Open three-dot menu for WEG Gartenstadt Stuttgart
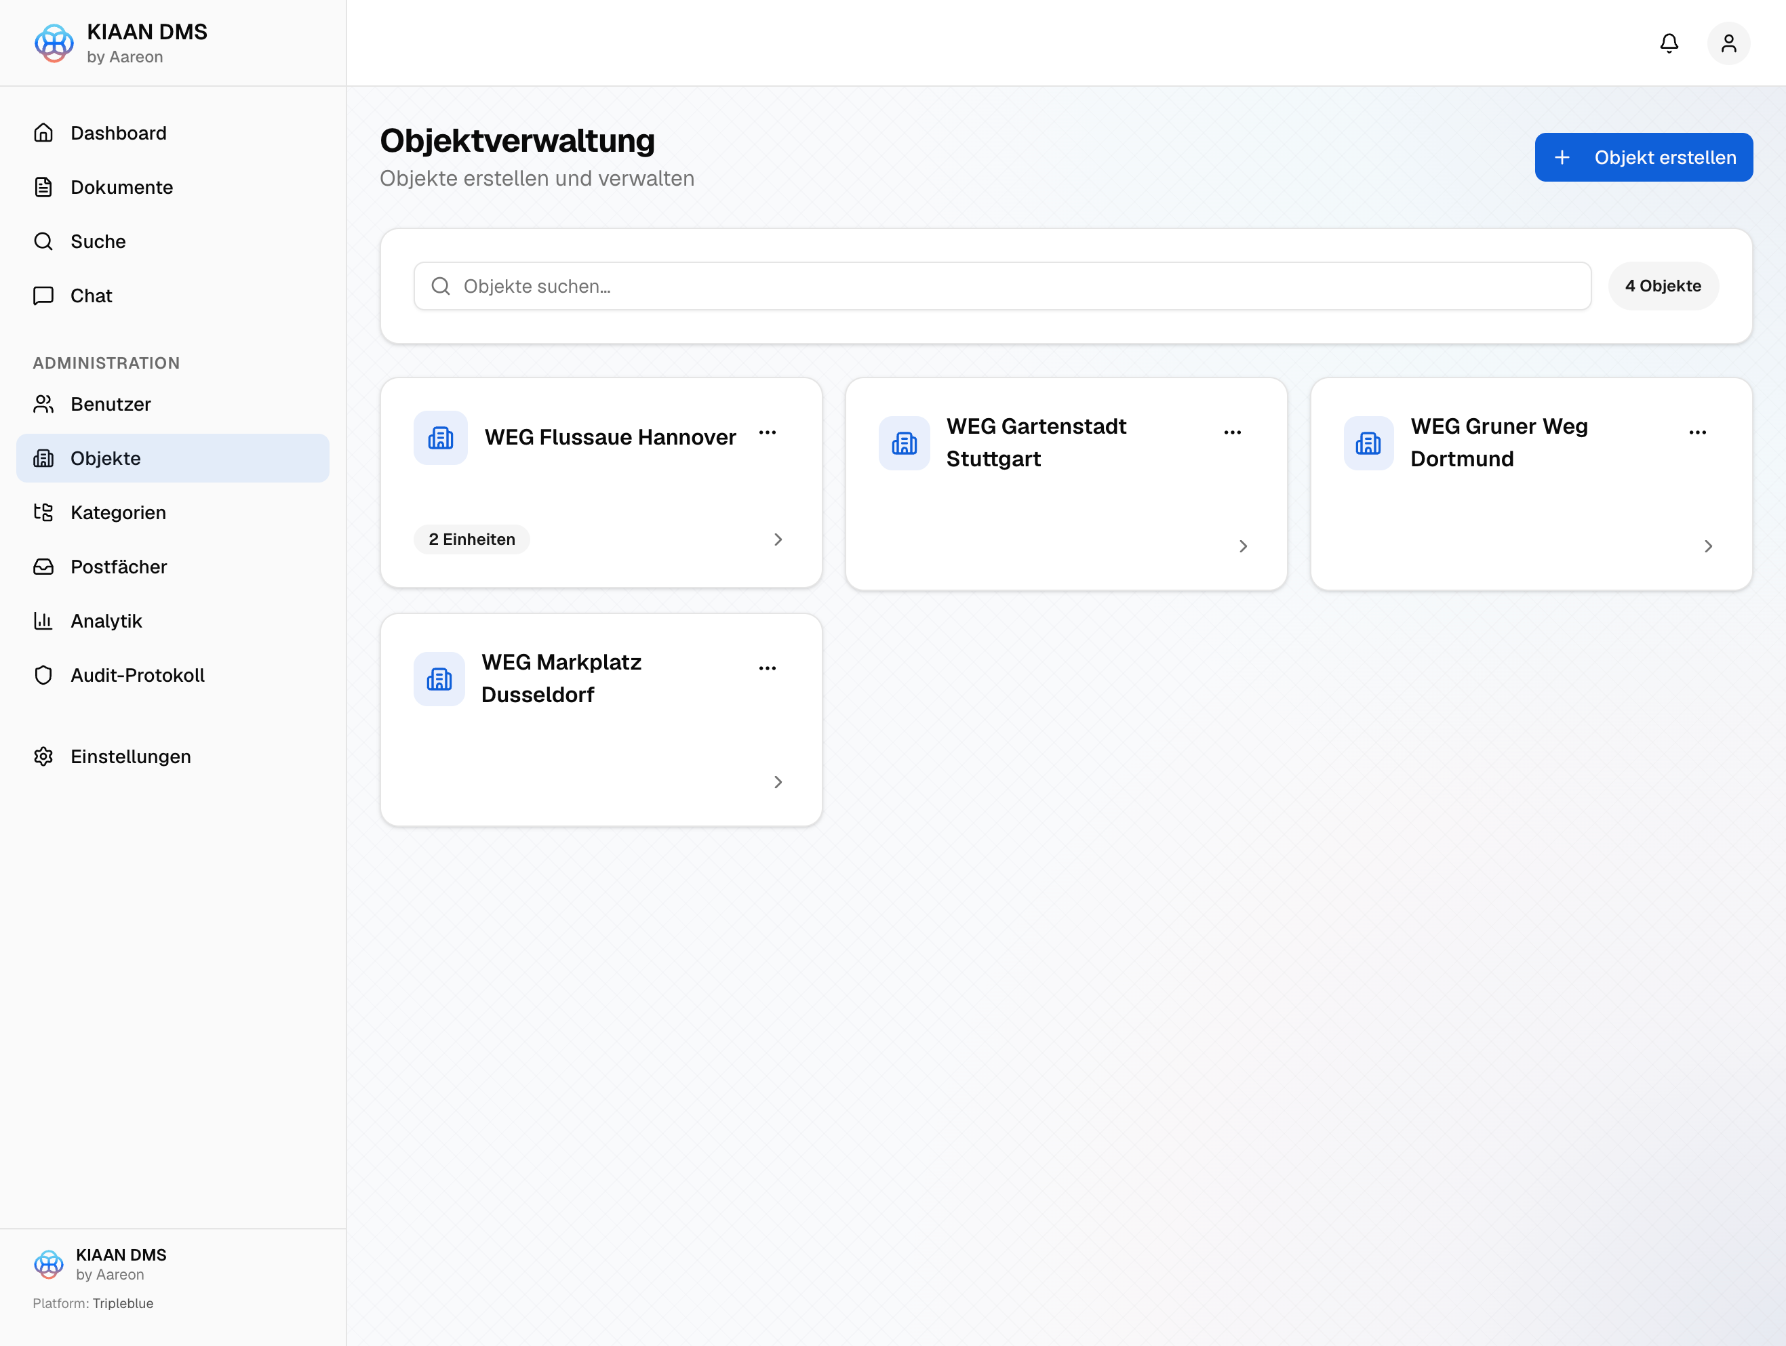 (x=1232, y=432)
